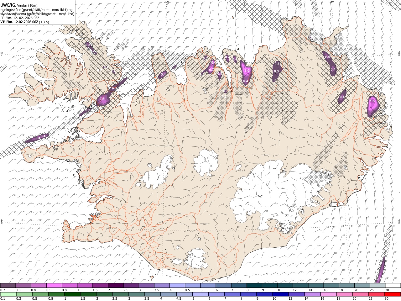Select the "IT: Fim. 12. 02. 2026 03Z" text
Image resolution: width=401 pixels, height=301 pixels.
click(20, 18)
